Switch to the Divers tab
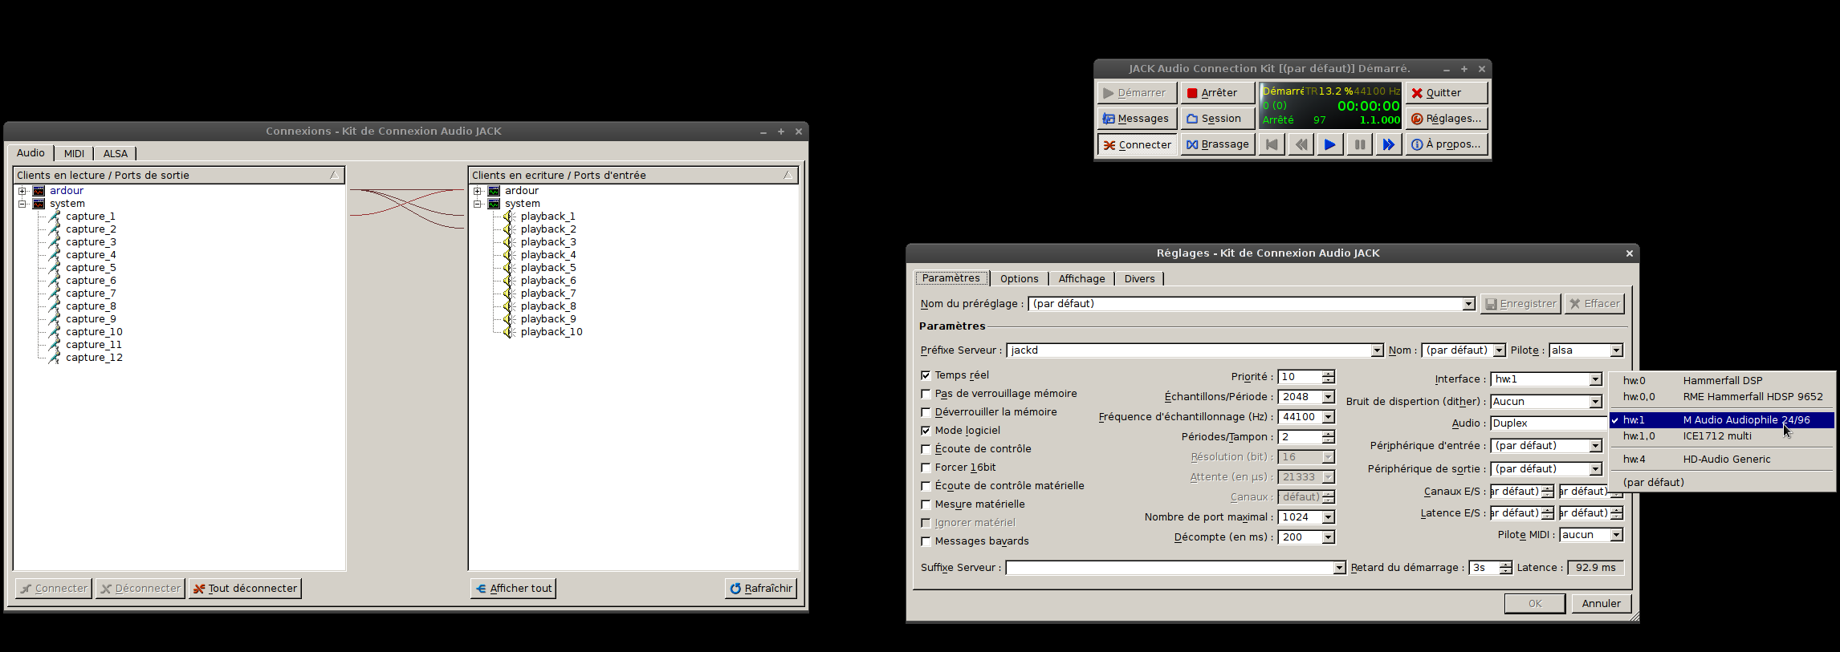Screen dimensions: 1840x652 click(x=1139, y=279)
